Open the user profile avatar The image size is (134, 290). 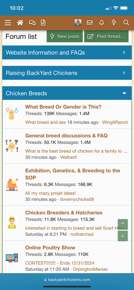(x=78, y=23)
